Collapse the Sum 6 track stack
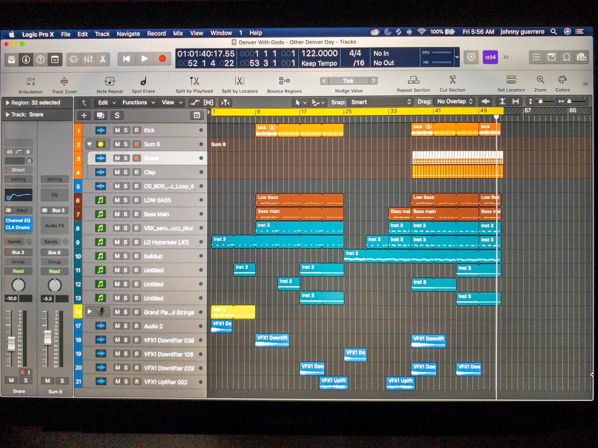The width and height of the screenshot is (598, 448). pyautogui.click(x=89, y=144)
